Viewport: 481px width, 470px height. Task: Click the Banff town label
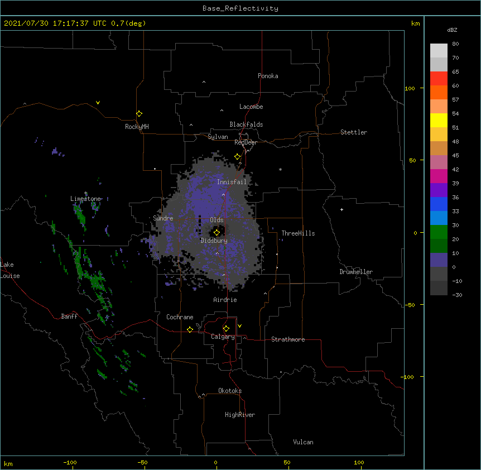[69, 316]
